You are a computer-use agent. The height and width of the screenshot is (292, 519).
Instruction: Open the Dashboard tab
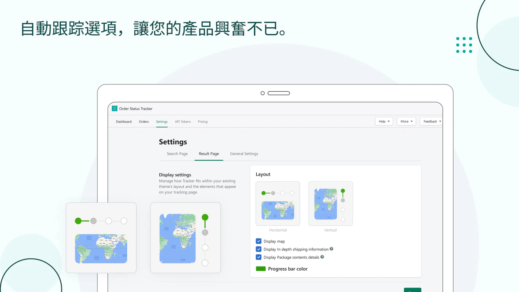[124, 122]
